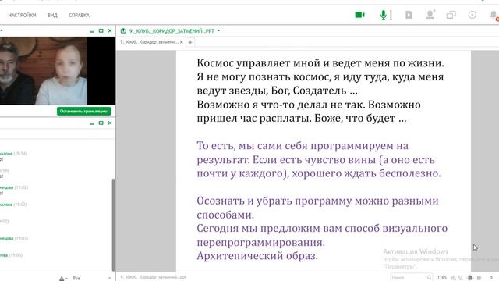The height and width of the screenshot is (281, 499).
Task: Click the upload icon beside presentation title
Action: point(123,31)
